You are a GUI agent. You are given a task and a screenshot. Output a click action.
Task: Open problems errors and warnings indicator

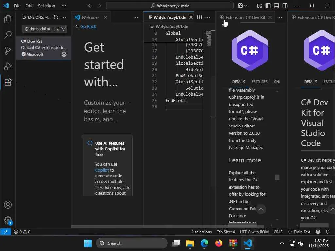(22, 232)
